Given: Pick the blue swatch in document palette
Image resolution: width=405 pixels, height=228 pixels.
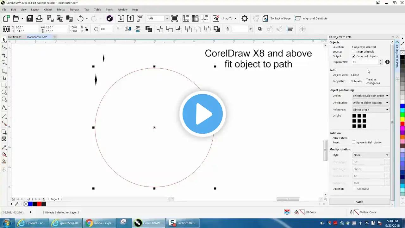Looking at the screenshot, I should coord(30,204).
